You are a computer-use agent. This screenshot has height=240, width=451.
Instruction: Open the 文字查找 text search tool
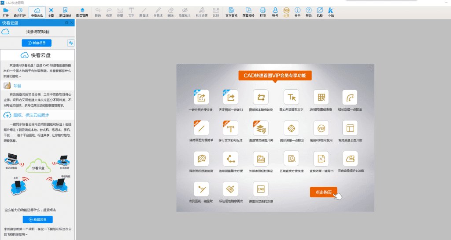[231, 11]
